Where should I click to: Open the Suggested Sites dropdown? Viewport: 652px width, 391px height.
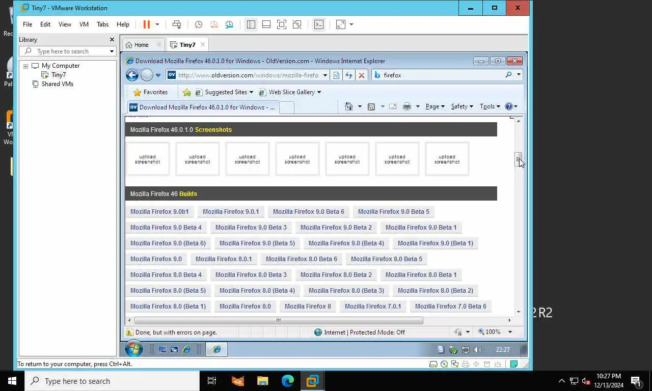[224, 92]
